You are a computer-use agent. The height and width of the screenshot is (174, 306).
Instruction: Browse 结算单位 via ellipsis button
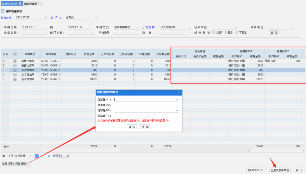(293, 27)
